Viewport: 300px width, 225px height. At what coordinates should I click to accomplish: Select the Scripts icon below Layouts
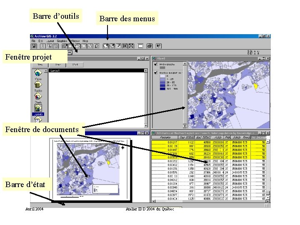(37, 120)
